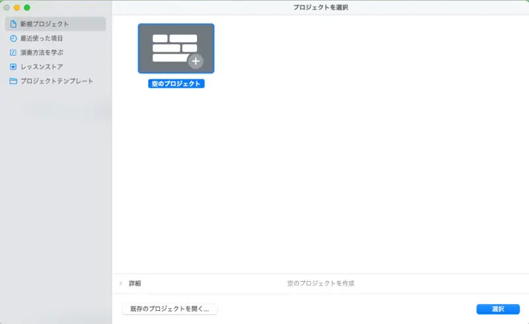Image resolution: width=529 pixels, height=324 pixels.
Task: Click the clock icon for 最近使った項目
Action: pyautogui.click(x=13, y=38)
